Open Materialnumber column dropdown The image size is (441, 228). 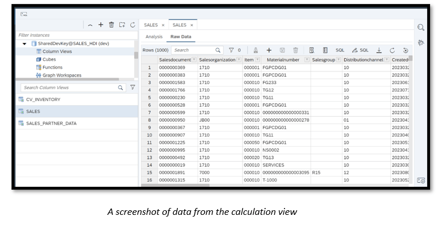point(307,59)
